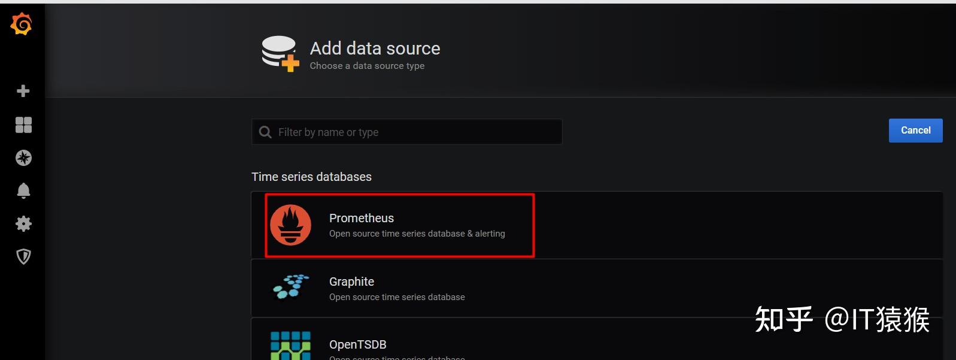Screen dimensions: 956x360
Task: Click 'Open source time series database & alerting' description
Action: click(x=417, y=234)
